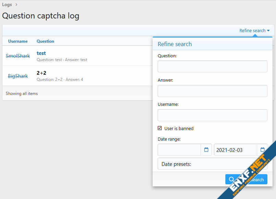The height and width of the screenshot is (199, 276).
Task: Click the Question column header
Action: 45,41
